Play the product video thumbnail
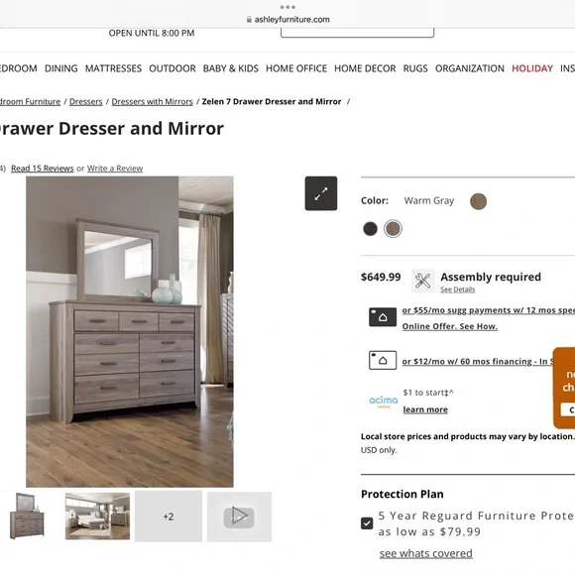Viewport: 575px width, 575px height. [239, 517]
